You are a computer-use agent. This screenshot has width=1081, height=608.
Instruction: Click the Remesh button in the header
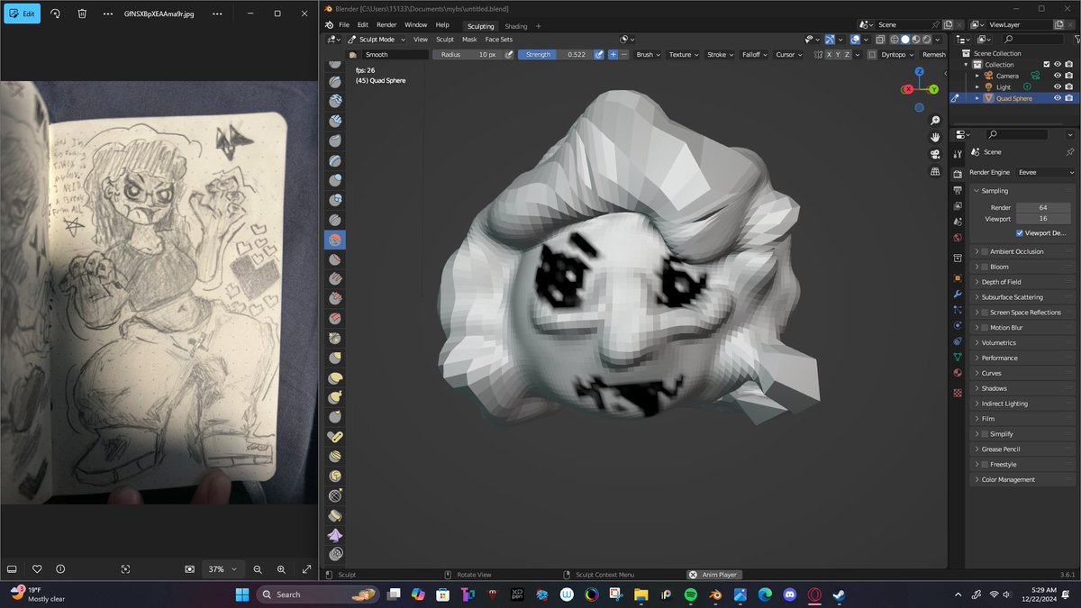point(934,55)
